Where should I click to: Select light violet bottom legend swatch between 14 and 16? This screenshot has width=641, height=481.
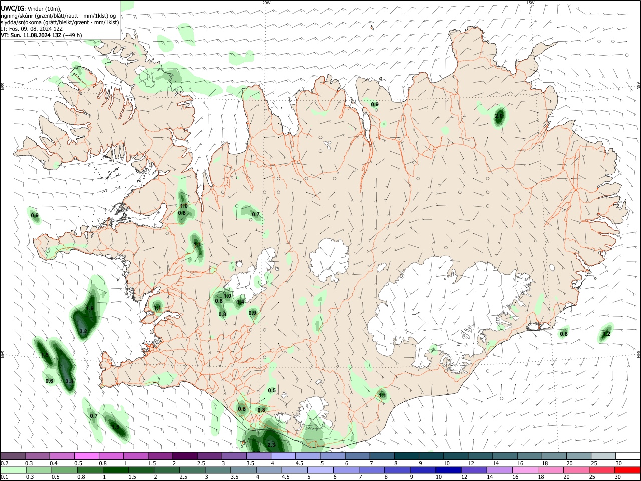pos(498,470)
